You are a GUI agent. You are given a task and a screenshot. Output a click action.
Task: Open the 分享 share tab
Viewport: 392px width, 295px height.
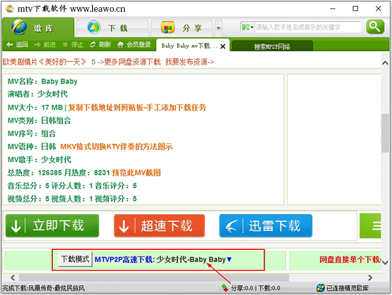182,27
